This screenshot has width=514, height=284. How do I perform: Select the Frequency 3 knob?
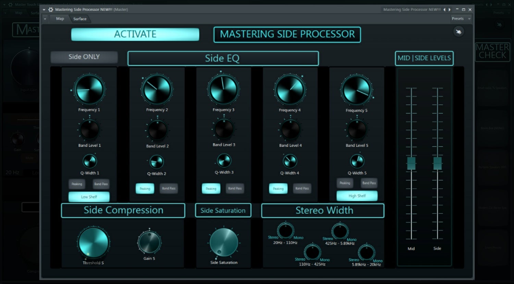tap(223, 89)
